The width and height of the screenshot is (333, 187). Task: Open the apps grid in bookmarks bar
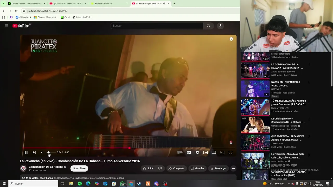3,17
